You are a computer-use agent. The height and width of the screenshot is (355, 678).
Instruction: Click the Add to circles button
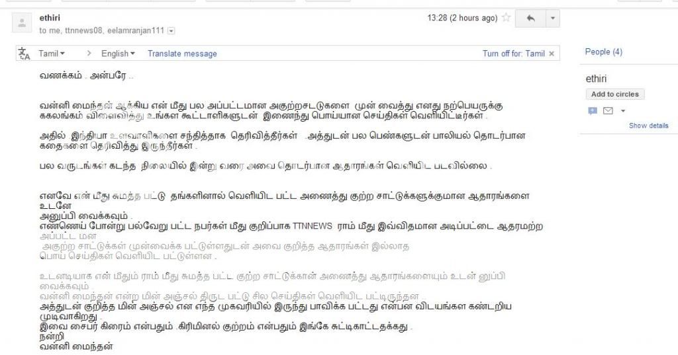coord(615,94)
